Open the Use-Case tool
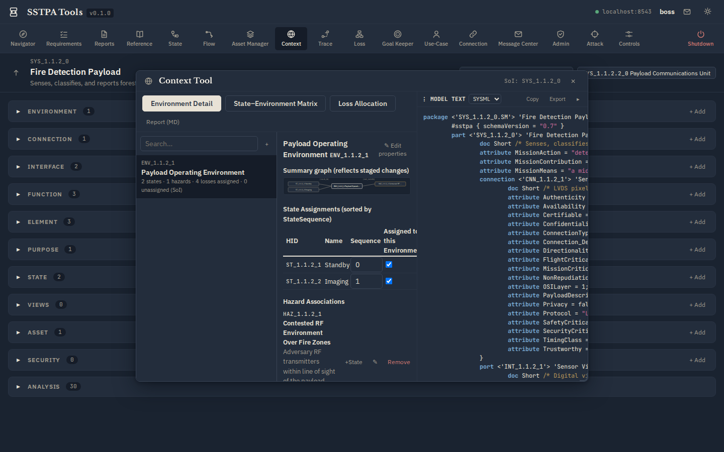 pos(436,39)
